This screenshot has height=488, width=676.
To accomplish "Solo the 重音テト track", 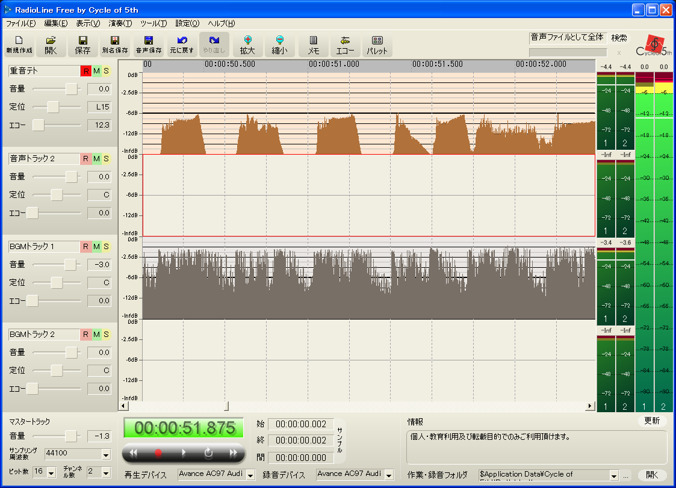I will (x=106, y=71).
